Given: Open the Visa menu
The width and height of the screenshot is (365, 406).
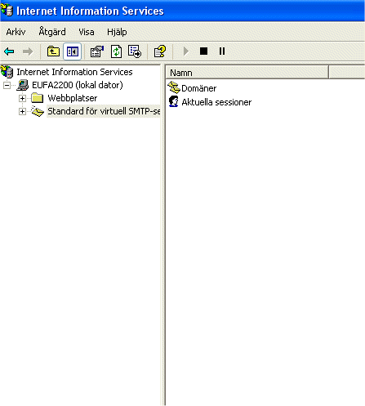Looking at the screenshot, I should click(x=87, y=32).
